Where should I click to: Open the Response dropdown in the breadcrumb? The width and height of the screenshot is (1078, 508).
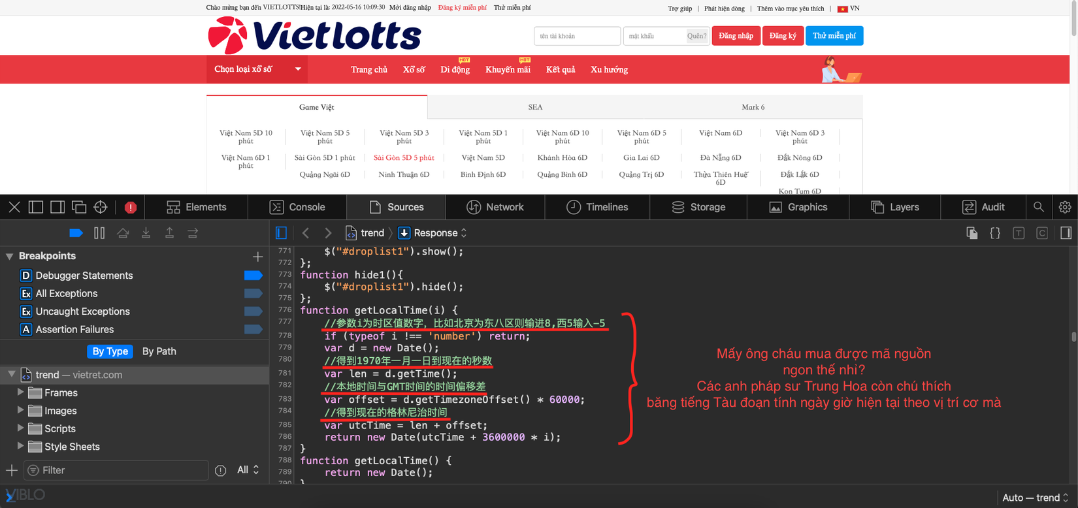tap(433, 233)
